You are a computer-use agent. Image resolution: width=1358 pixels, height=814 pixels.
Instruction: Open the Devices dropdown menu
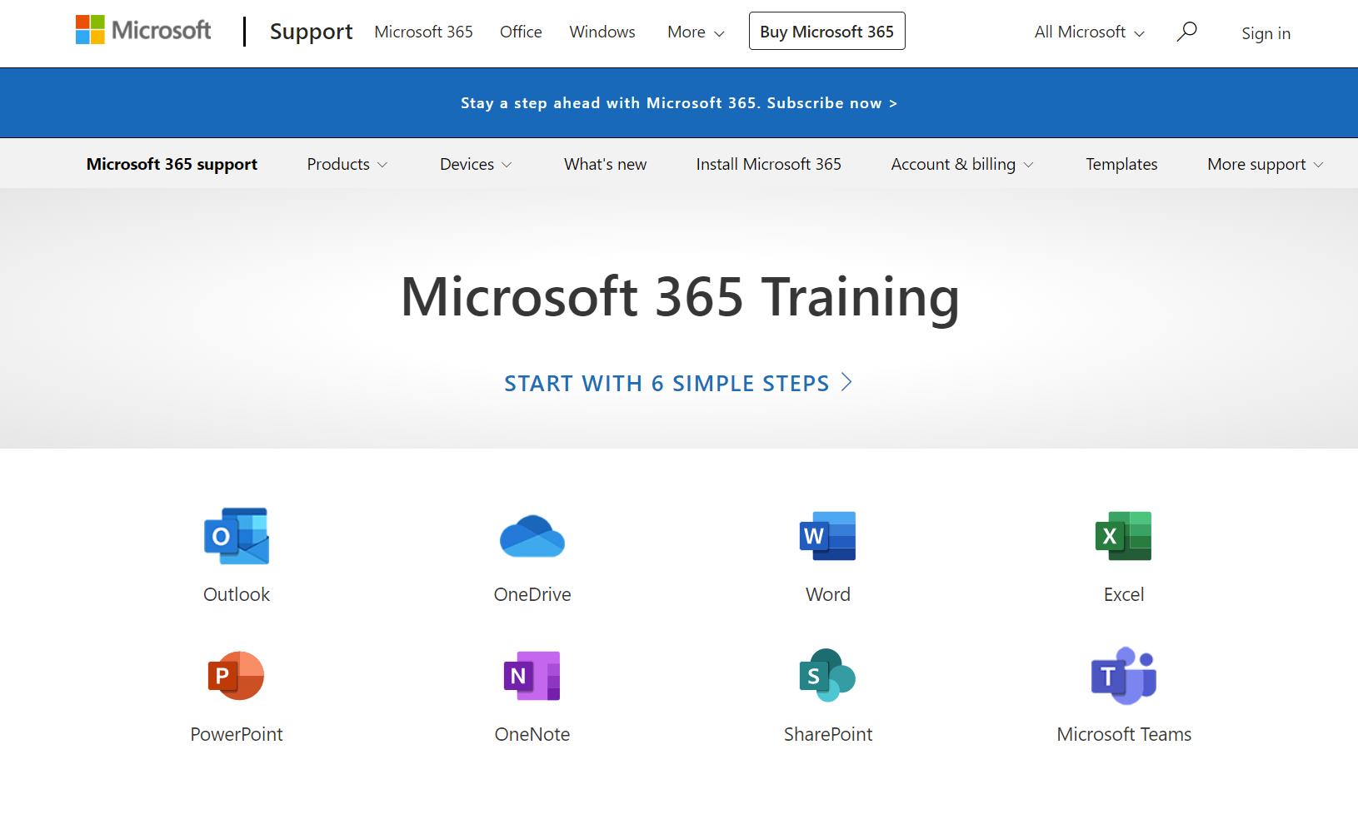pyautogui.click(x=475, y=164)
